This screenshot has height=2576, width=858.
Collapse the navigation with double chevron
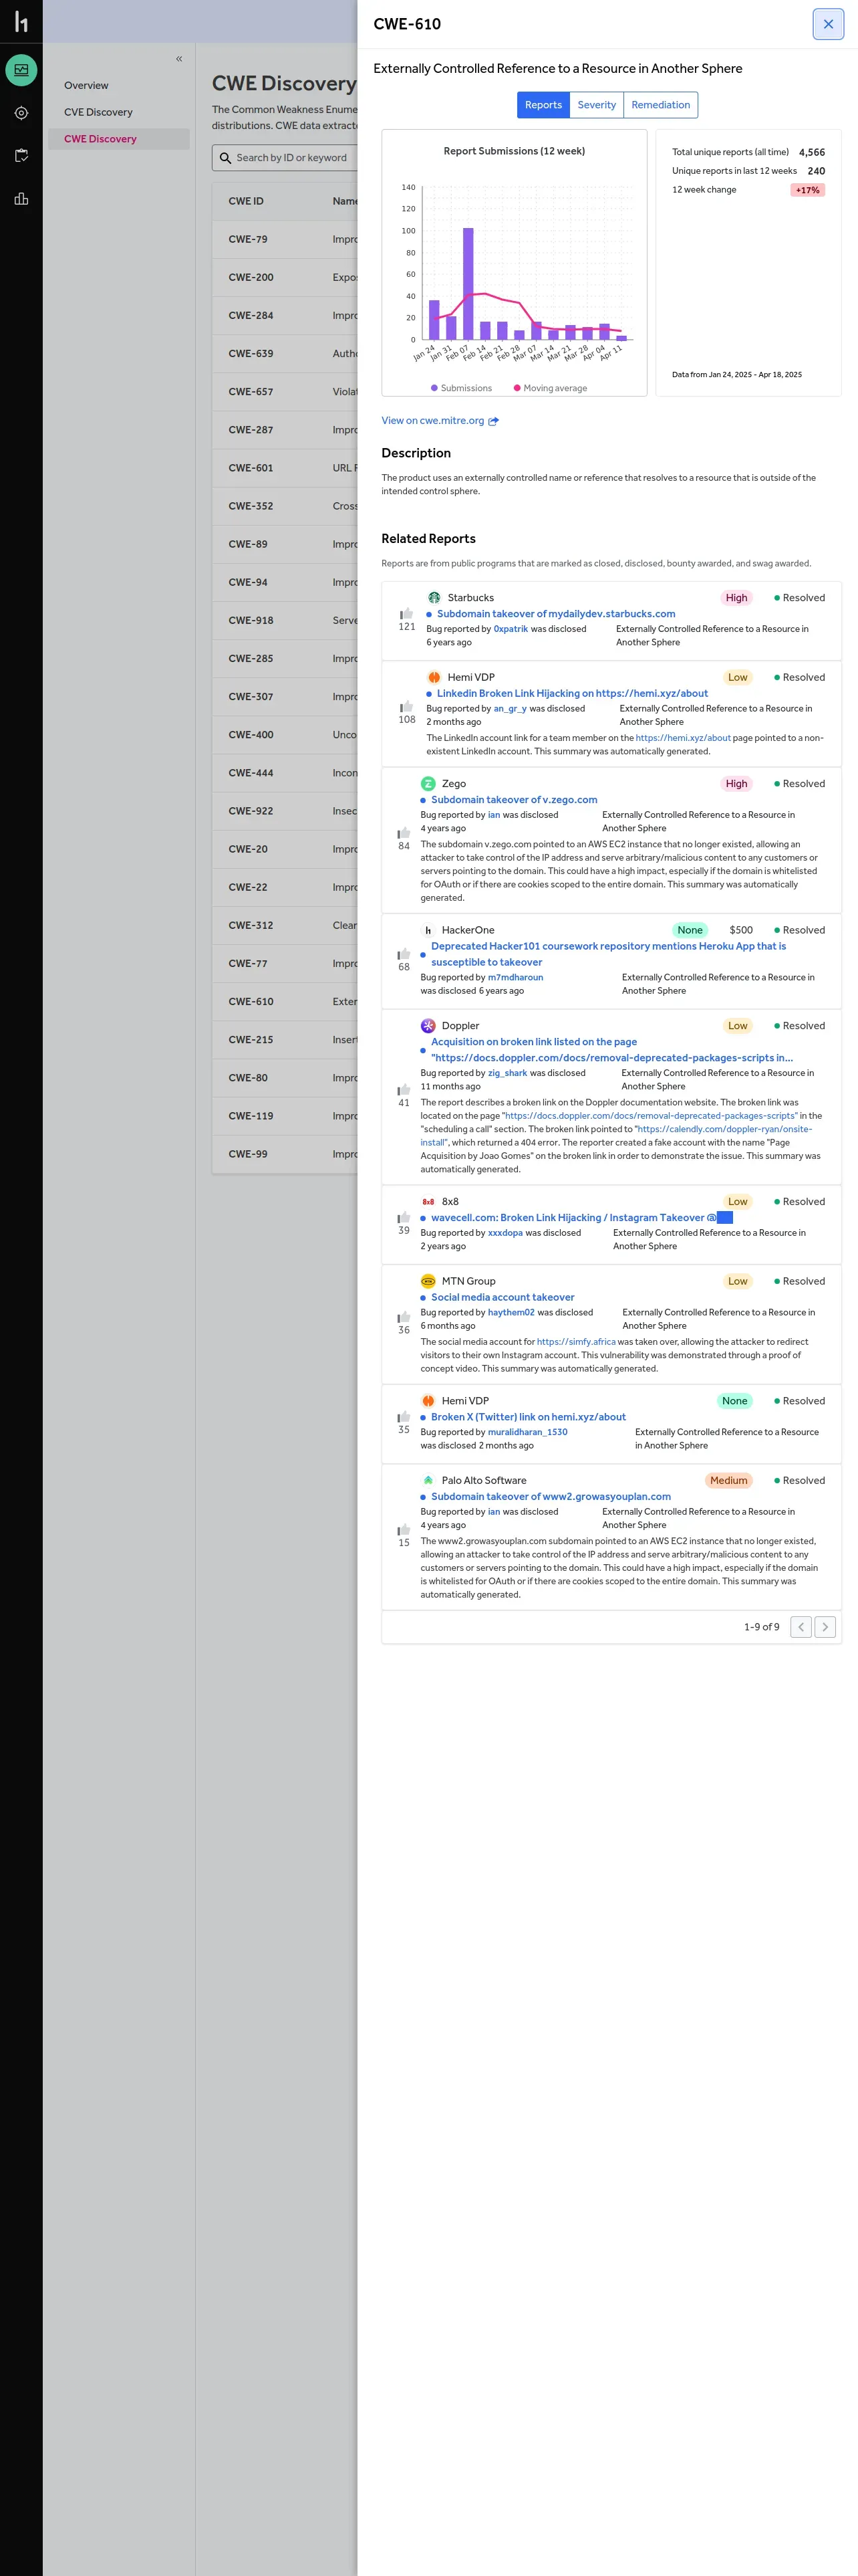[179, 59]
